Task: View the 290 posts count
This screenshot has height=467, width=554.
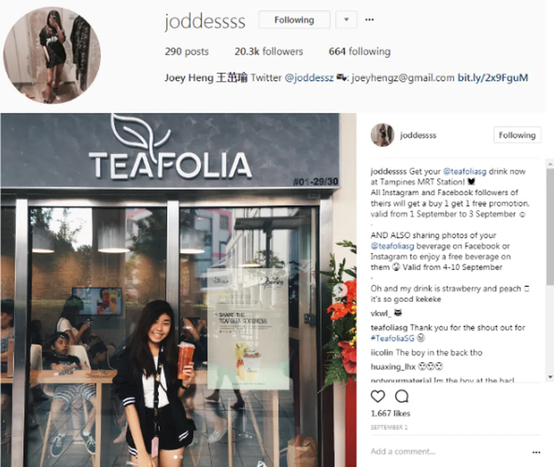Action: click(x=187, y=51)
